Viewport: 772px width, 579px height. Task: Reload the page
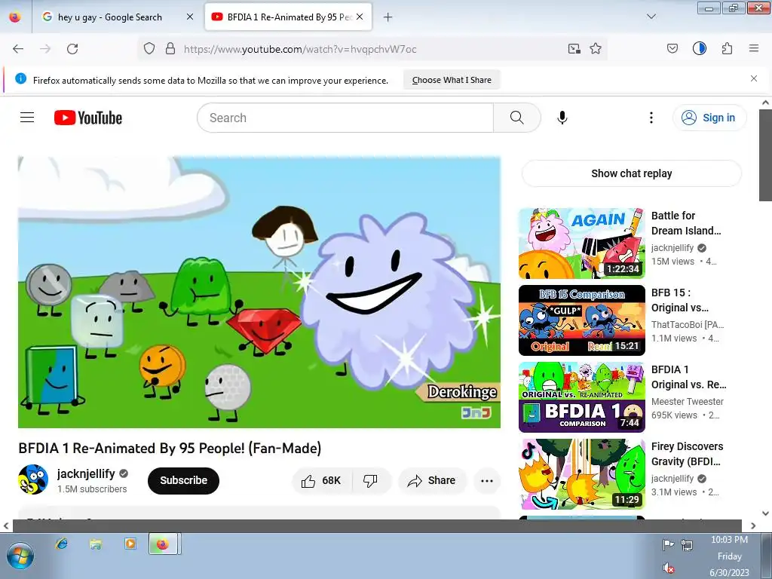pyautogui.click(x=72, y=49)
